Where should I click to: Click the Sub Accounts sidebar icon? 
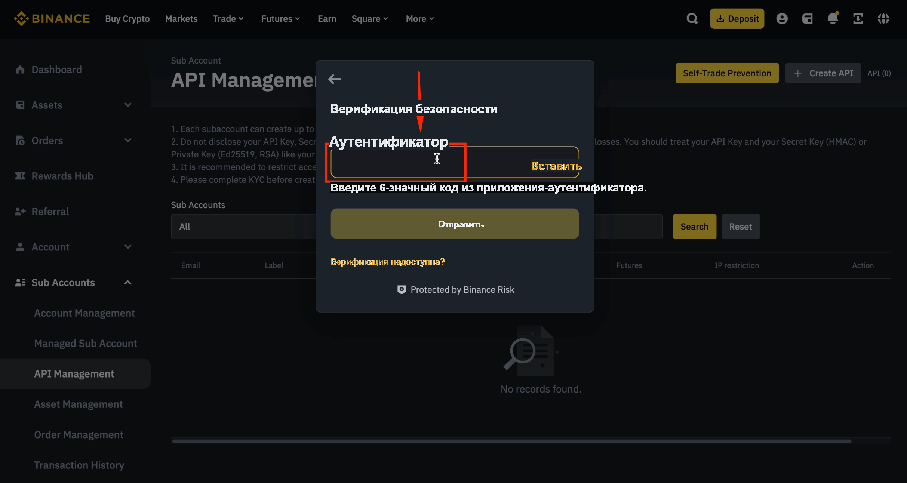point(20,283)
